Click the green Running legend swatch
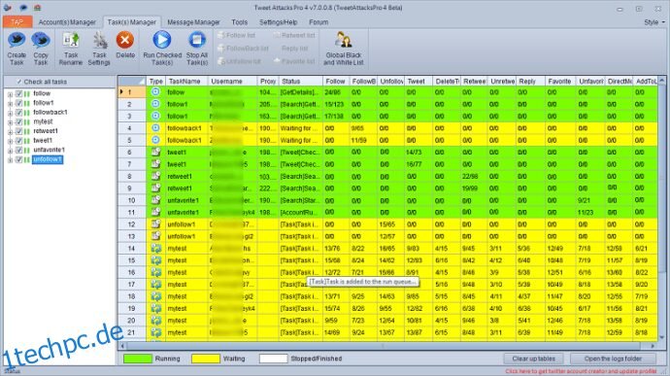670x376 pixels. coord(138,359)
